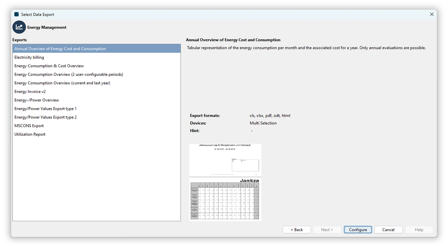Select the Electricity billing export
Screen dimensions: 448x247
[29, 57]
